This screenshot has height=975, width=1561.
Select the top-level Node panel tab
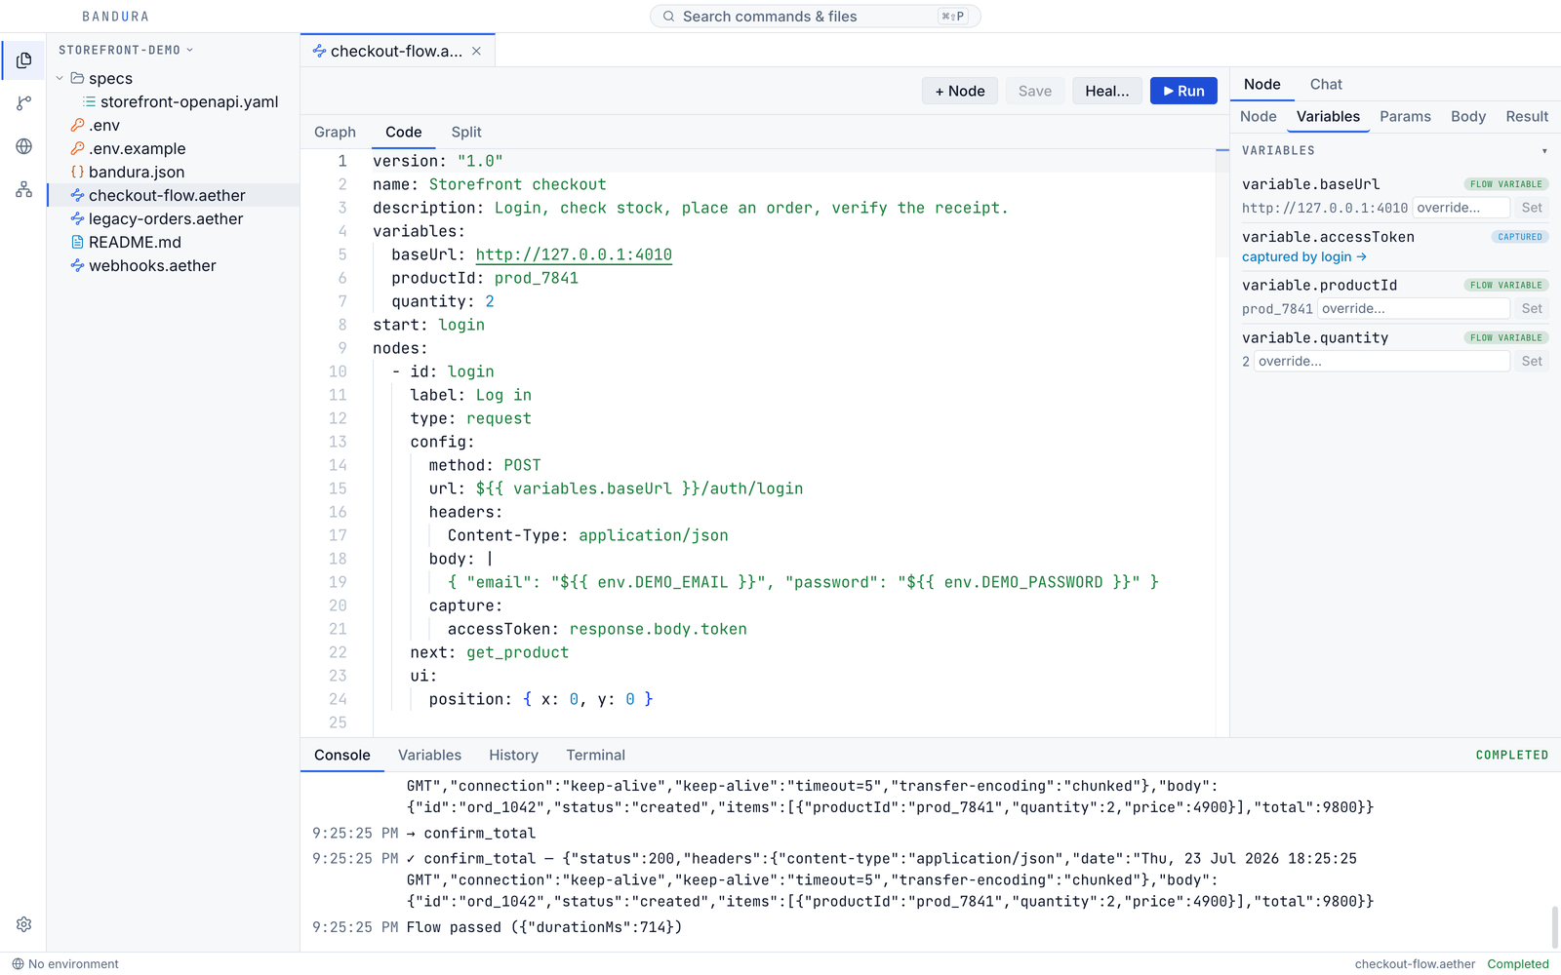click(1261, 84)
